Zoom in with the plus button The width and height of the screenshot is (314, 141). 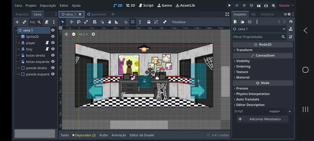point(93,34)
